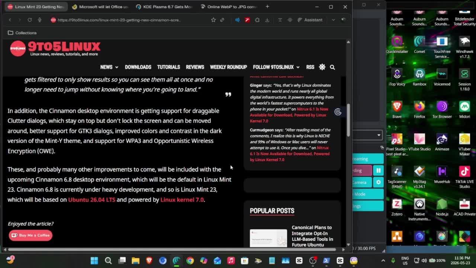Open TouchFree Service desktop icon

click(442, 47)
